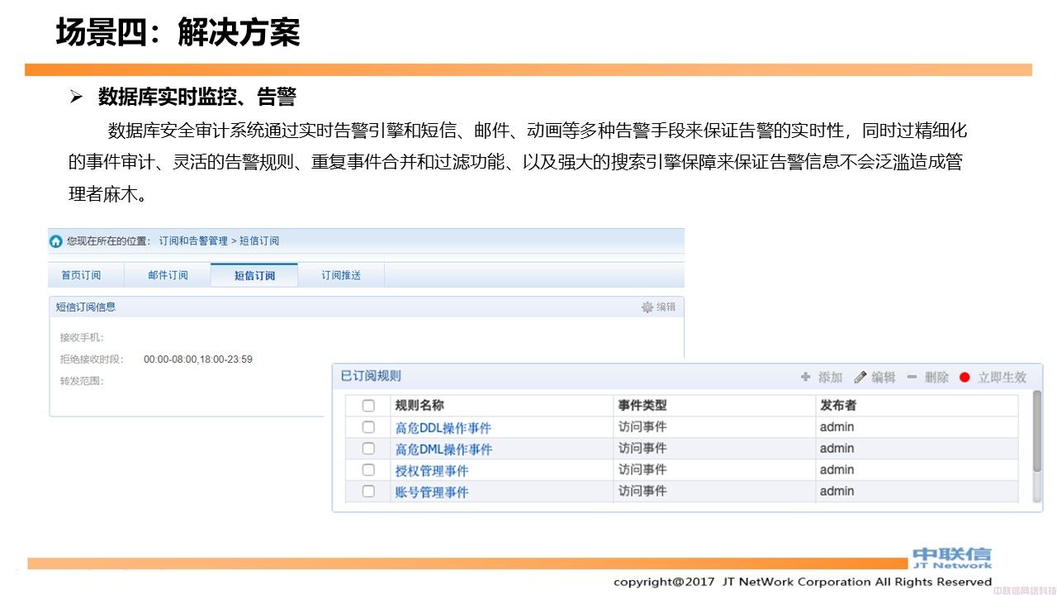Click the 已订阅规则 panel title
Viewport: 1057px width, 595px height.
[371, 376]
